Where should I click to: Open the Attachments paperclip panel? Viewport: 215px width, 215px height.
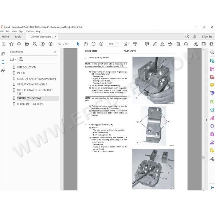tap(3, 70)
